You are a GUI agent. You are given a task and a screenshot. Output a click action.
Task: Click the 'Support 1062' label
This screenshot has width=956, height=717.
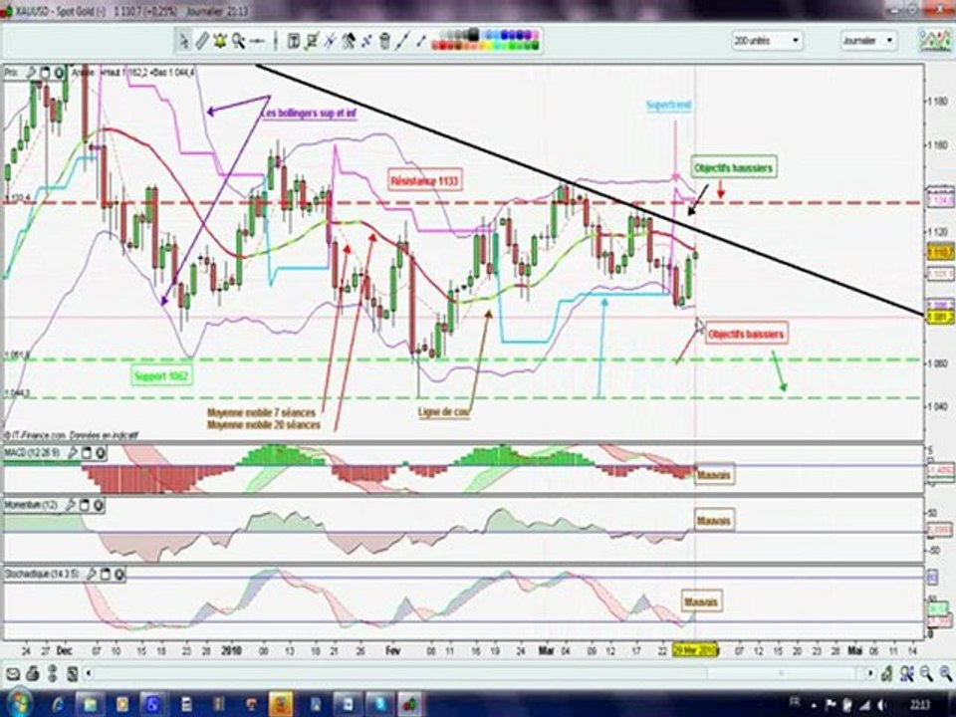tap(162, 376)
